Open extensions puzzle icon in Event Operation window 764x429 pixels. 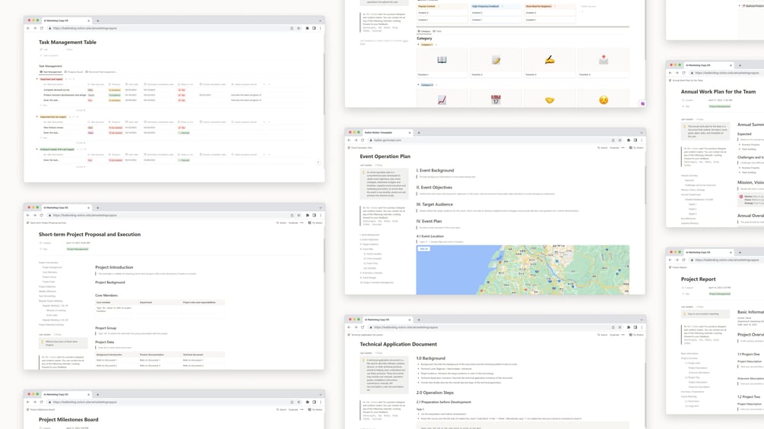click(628, 140)
